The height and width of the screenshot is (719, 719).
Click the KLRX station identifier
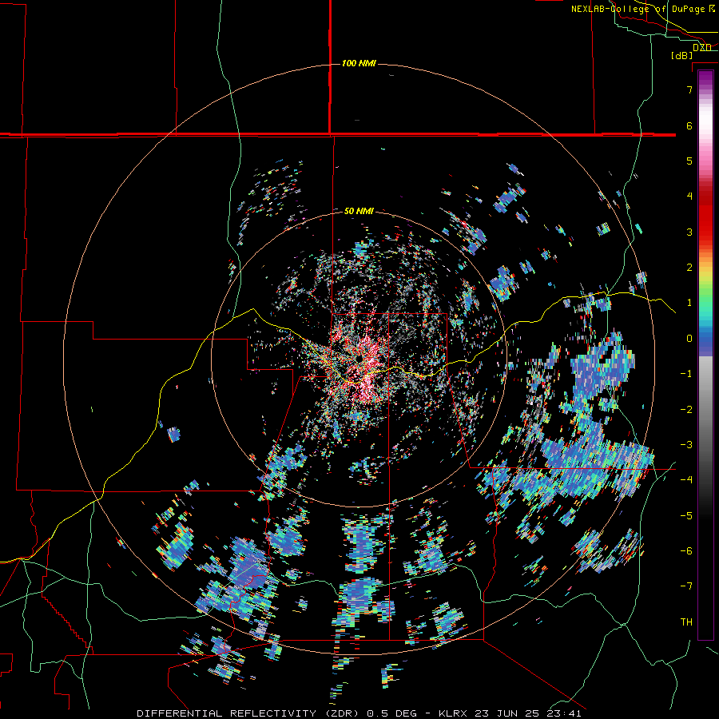[x=454, y=713]
